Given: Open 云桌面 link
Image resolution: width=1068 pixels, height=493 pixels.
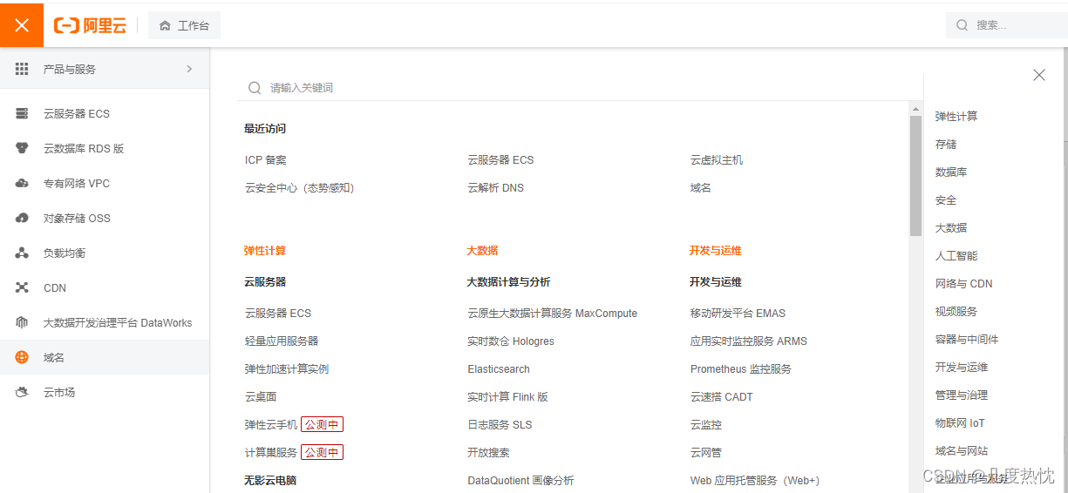Looking at the screenshot, I should pos(261,397).
